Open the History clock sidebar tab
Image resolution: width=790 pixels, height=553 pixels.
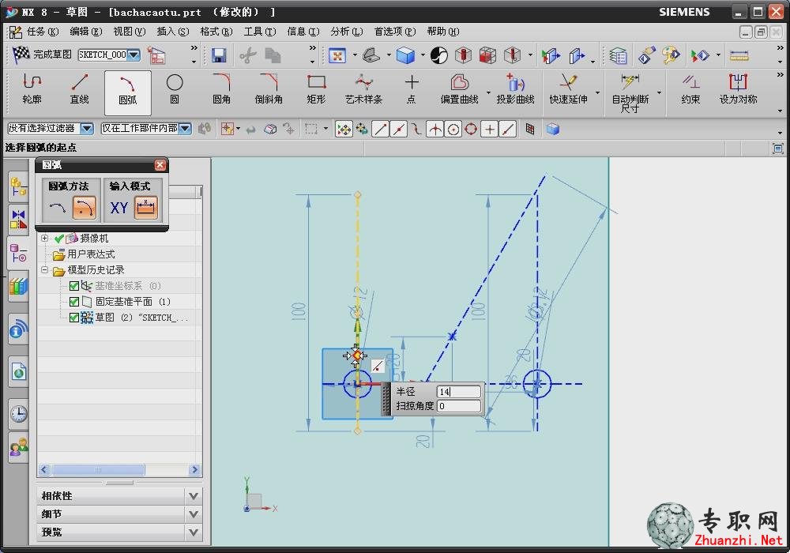[x=18, y=413]
